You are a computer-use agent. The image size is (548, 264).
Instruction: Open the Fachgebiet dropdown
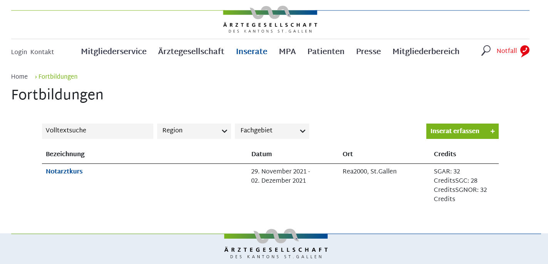click(x=272, y=131)
